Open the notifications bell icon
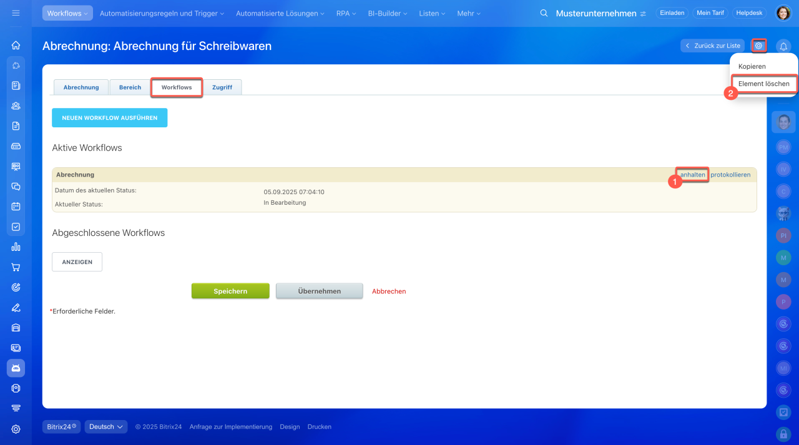Viewport: 799px width, 445px height. [x=783, y=46]
